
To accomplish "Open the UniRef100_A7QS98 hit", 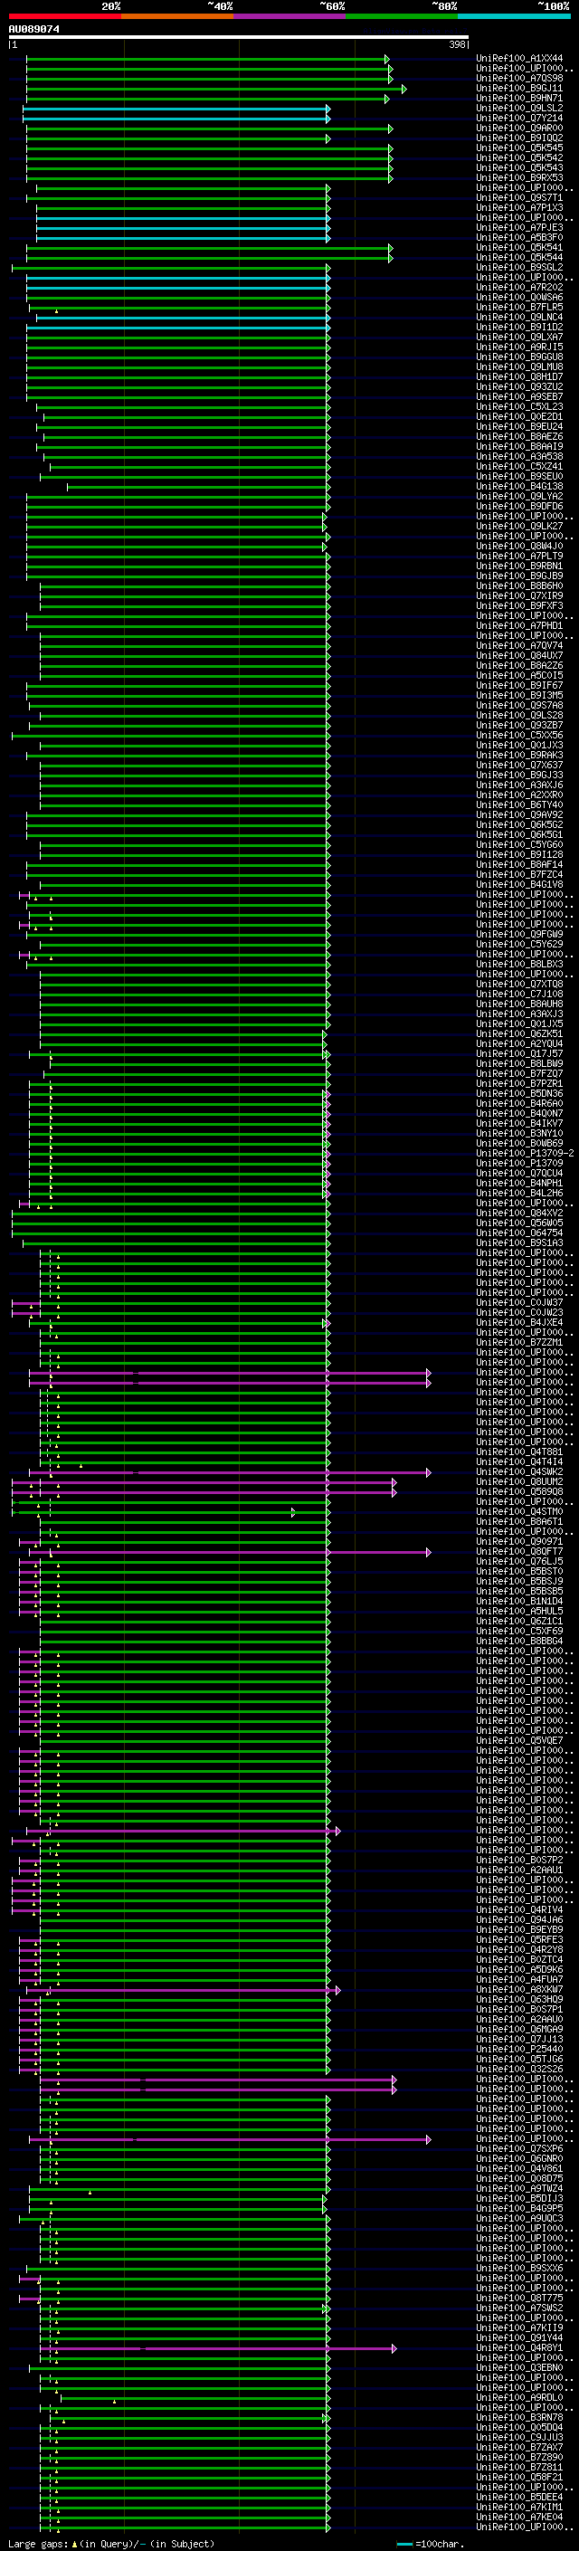I will pos(518,78).
